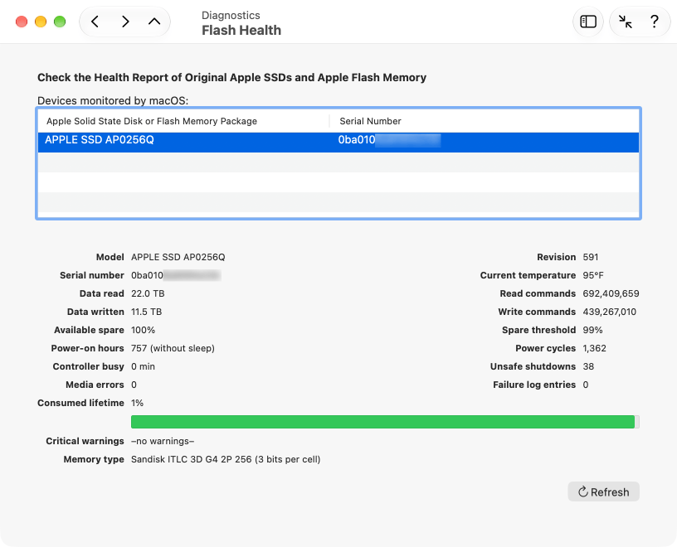Click the Model value APPLE SSD AP0256Q
Viewport: 677px width, 547px height.
pos(178,257)
